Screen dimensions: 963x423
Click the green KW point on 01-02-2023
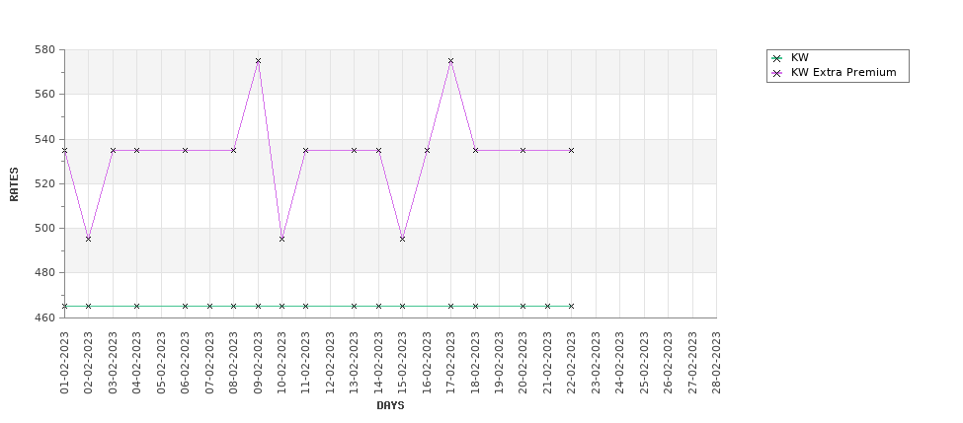64,306
